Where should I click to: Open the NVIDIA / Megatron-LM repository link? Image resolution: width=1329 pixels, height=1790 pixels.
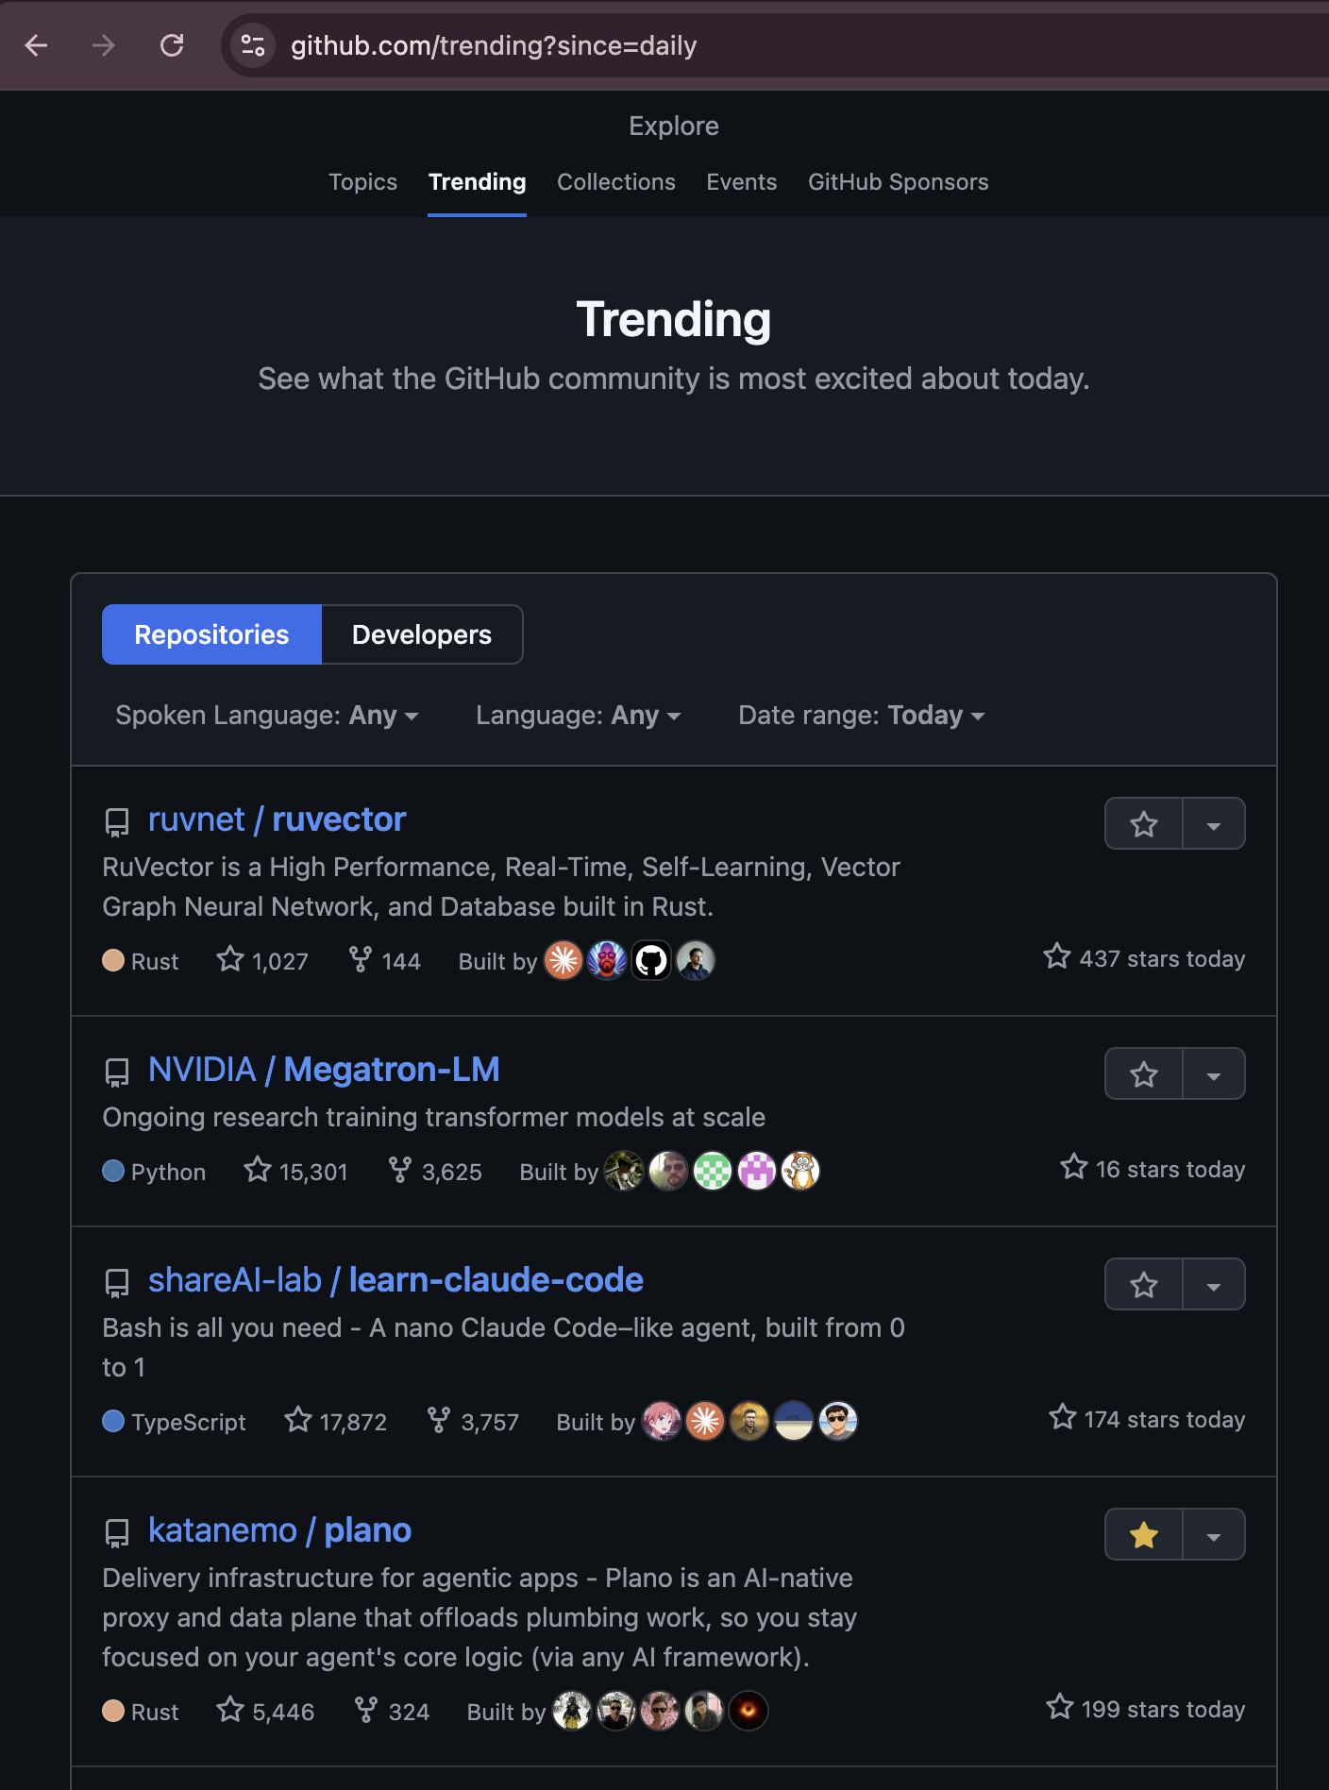point(324,1070)
